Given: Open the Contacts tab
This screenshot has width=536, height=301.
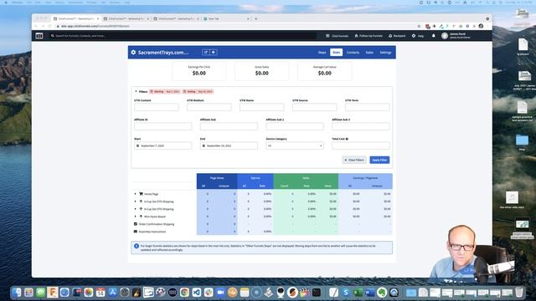Looking at the screenshot, I should point(353,53).
